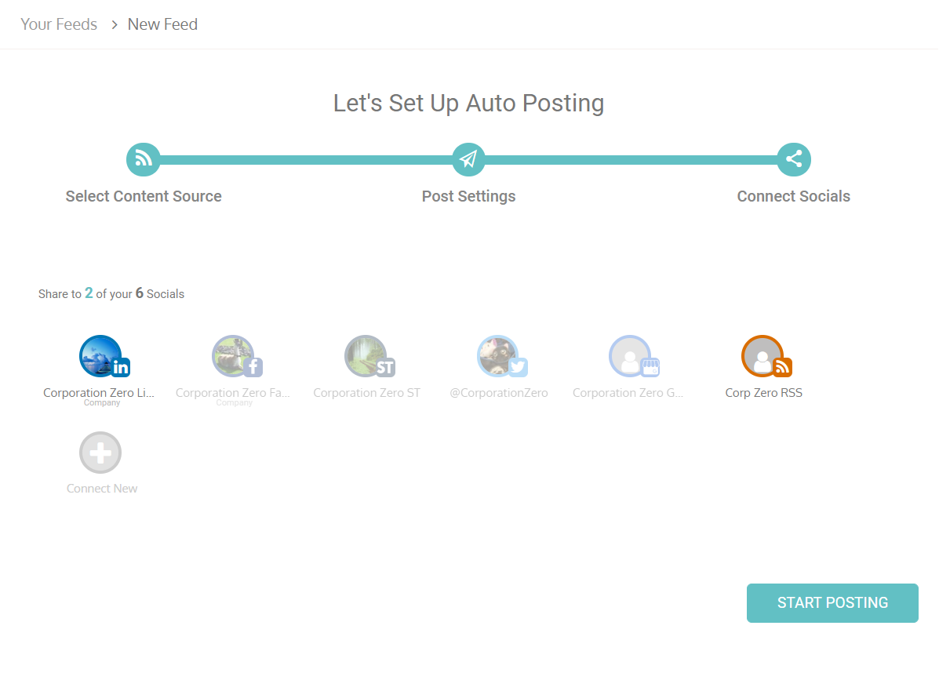Toggle the Corporation Zero ST account
939x691 pixels.
coord(366,356)
